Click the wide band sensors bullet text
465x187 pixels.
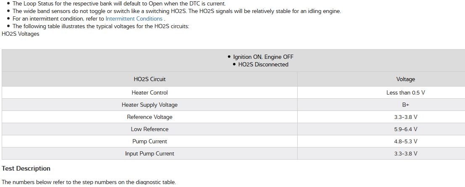177,11
